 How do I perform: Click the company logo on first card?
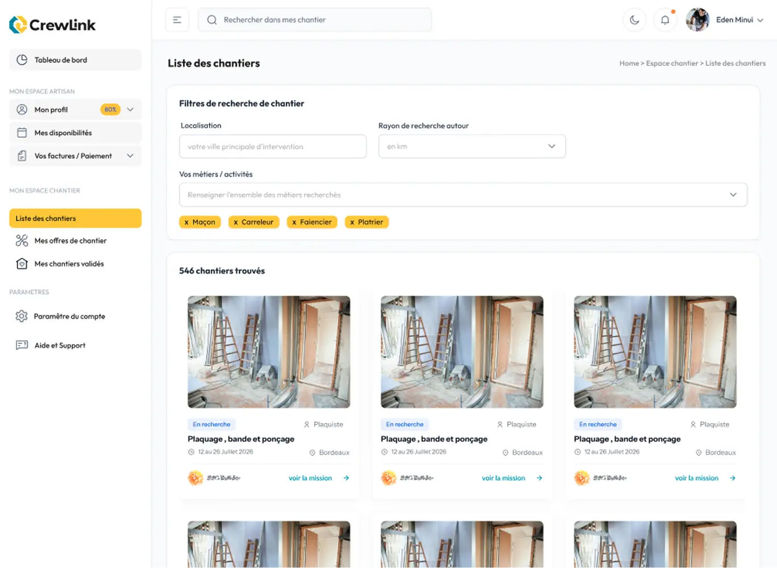pos(195,478)
